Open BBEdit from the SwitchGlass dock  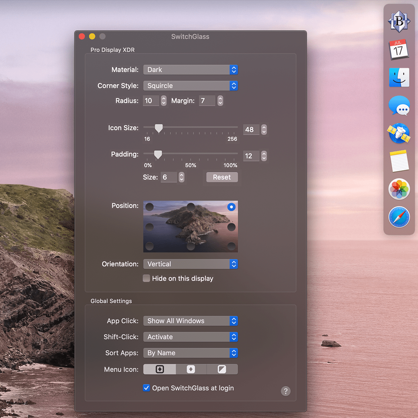[x=399, y=21]
